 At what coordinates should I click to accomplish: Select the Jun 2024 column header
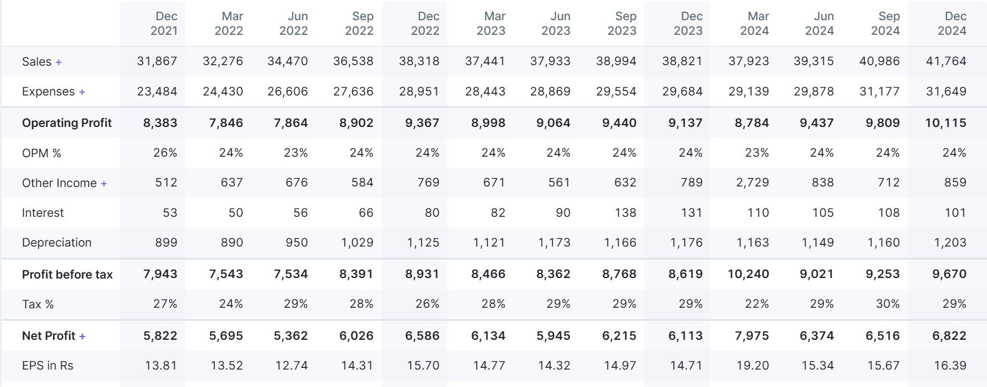[x=820, y=24]
